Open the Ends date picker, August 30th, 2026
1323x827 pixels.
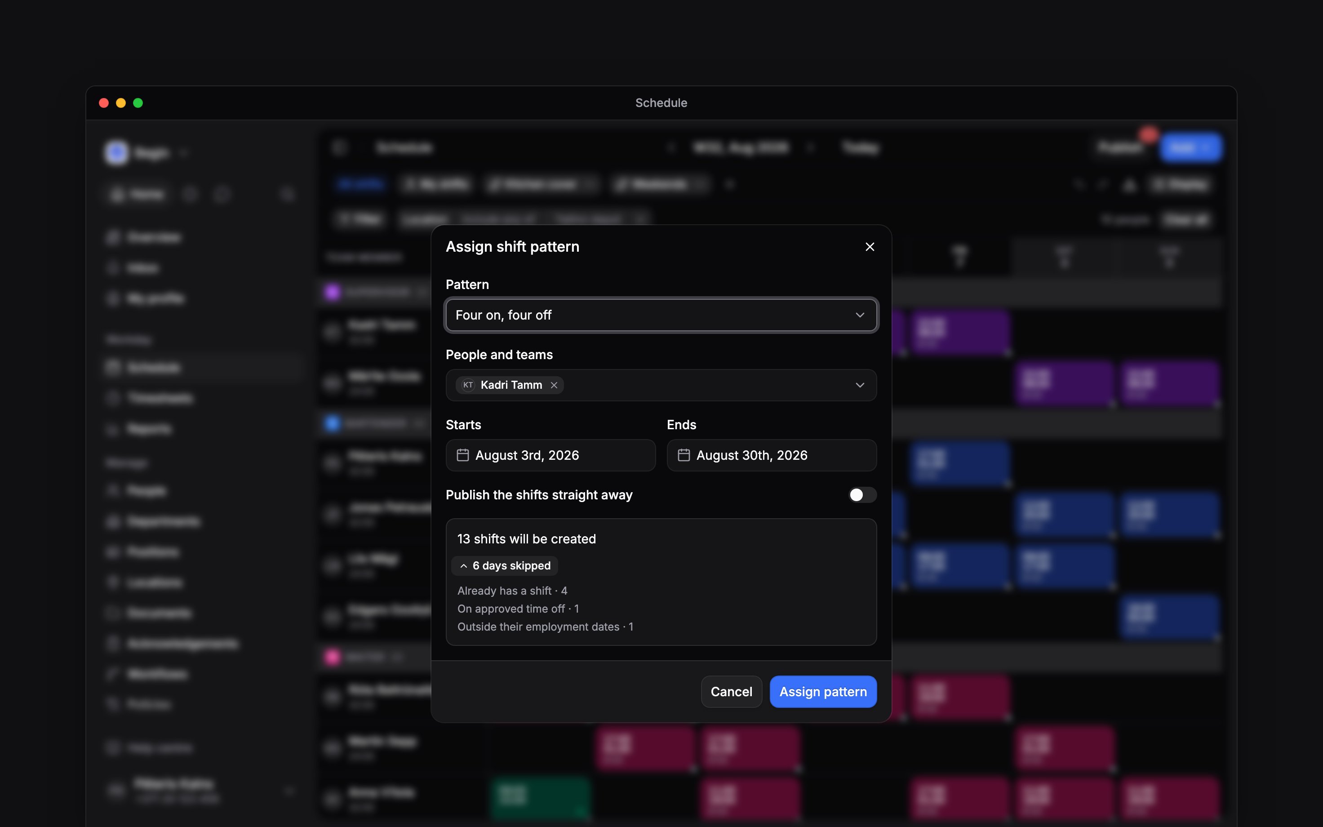[772, 455]
